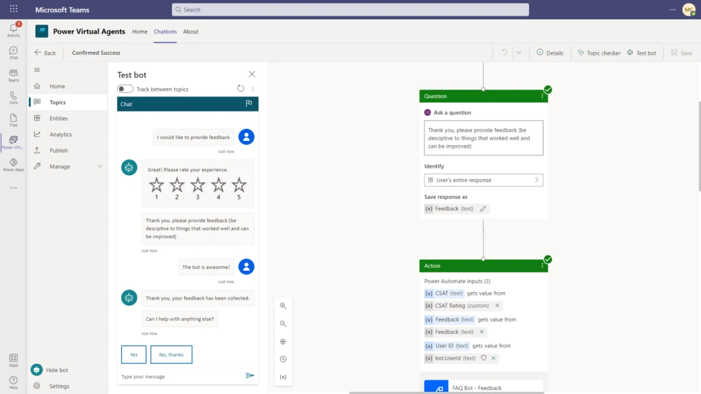The image size is (701, 394).
Task: Send the typed chat message
Action: click(250, 376)
